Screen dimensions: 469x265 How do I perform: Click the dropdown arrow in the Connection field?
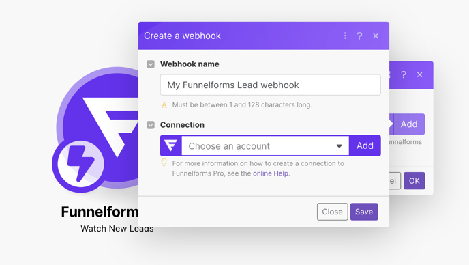[x=339, y=146]
